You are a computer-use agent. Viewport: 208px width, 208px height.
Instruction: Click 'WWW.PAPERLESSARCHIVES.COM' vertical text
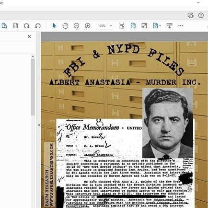pyautogui.click(x=51, y=174)
